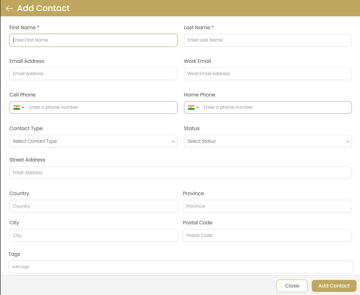Click inside the First Name field
The height and width of the screenshot is (295, 360).
click(x=93, y=40)
